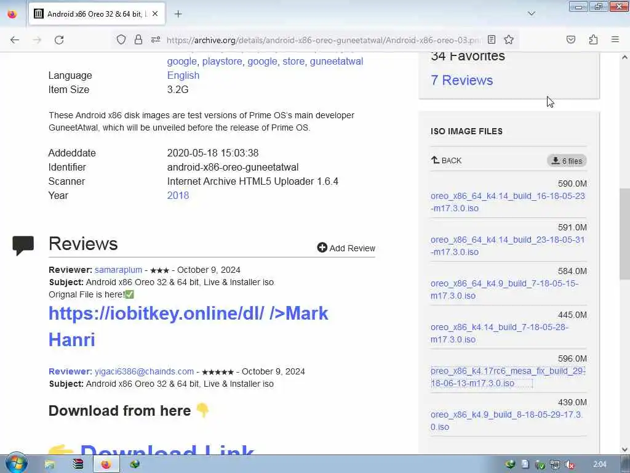
Task: Open the store topic link
Action: pyautogui.click(x=293, y=61)
